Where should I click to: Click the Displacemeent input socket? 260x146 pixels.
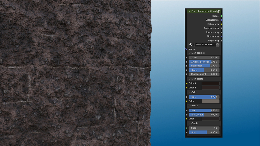[x=187, y=74]
